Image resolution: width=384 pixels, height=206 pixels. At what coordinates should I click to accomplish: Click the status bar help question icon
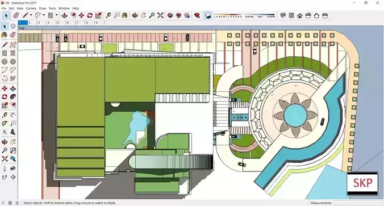[x=3, y=203]
